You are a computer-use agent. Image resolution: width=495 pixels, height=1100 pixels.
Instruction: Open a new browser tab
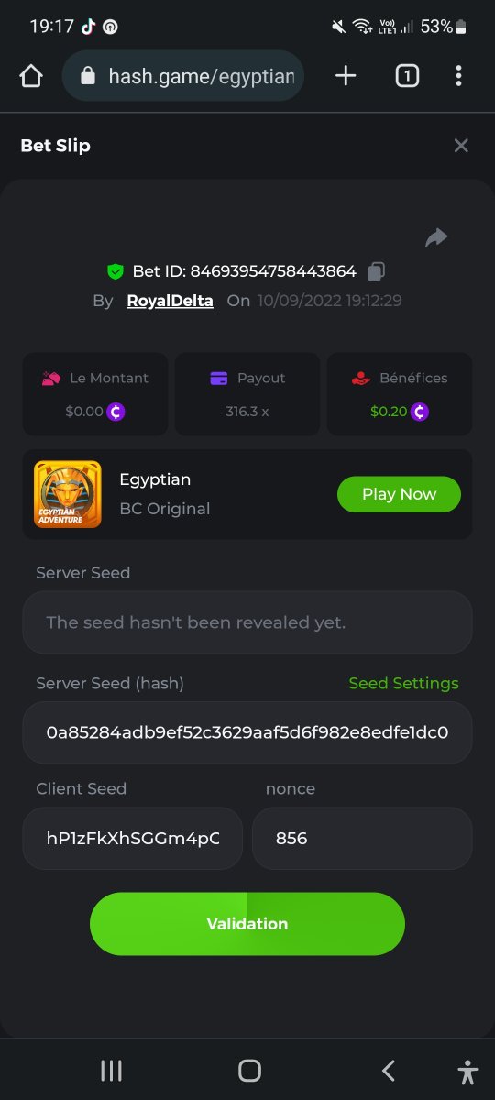coord(346,76)
